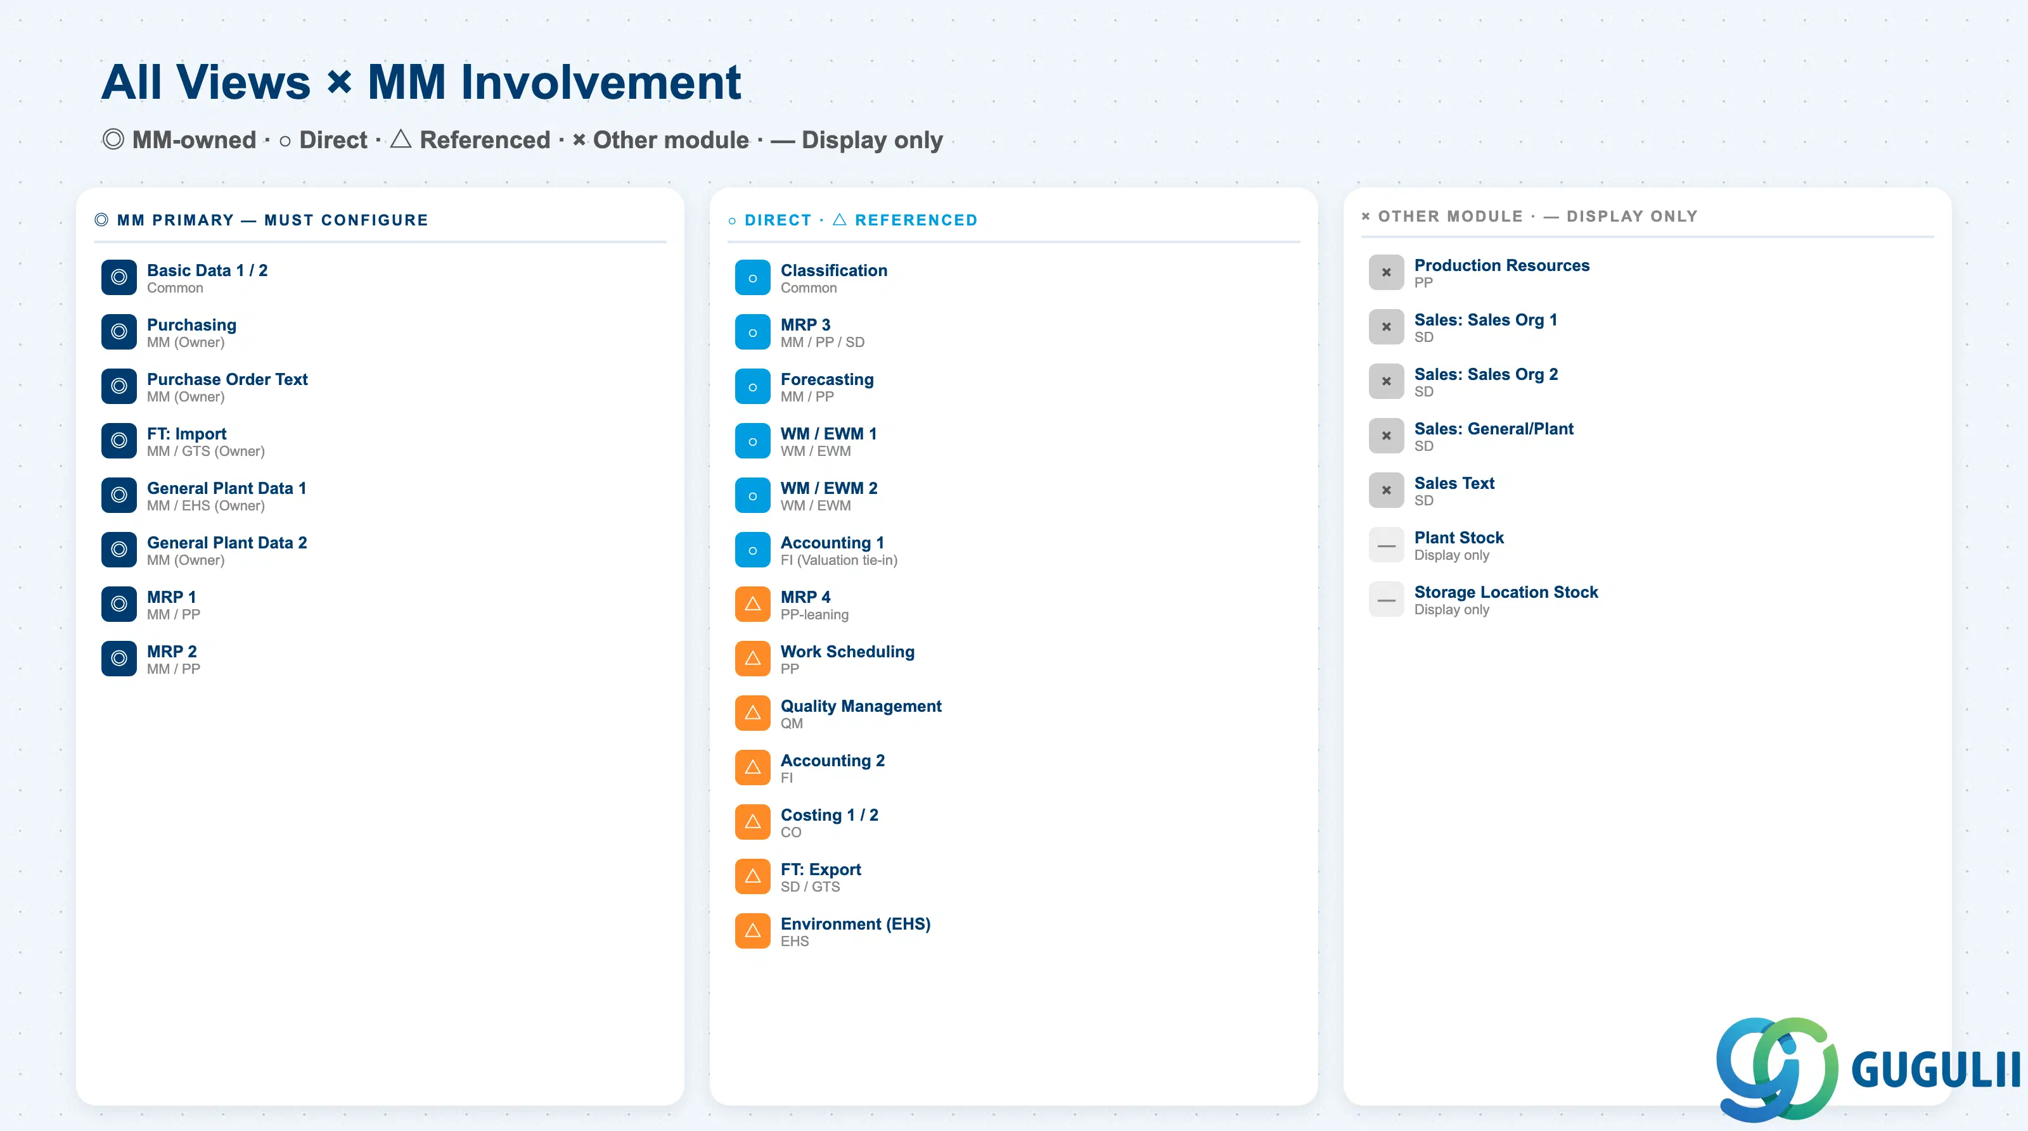Screen dimensions: 2028x1131
Task: Click the 'FT: Export' label
Action: pyautogui.click(x=821, y=869)
